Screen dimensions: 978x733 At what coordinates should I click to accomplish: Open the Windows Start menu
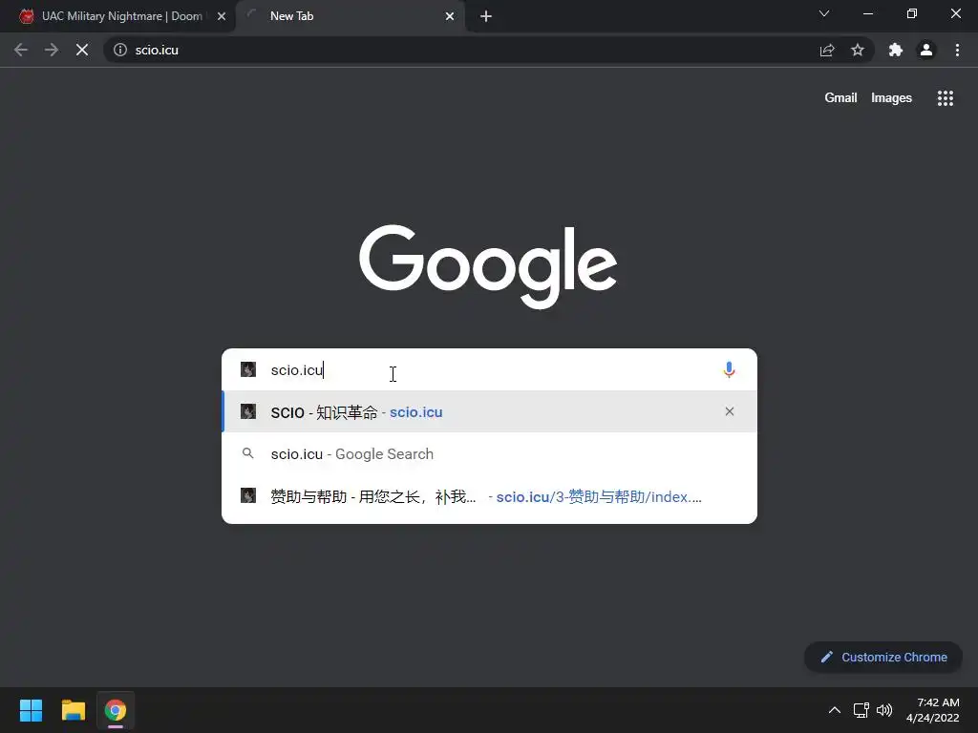pyautogui.click(x=31, y=710)
